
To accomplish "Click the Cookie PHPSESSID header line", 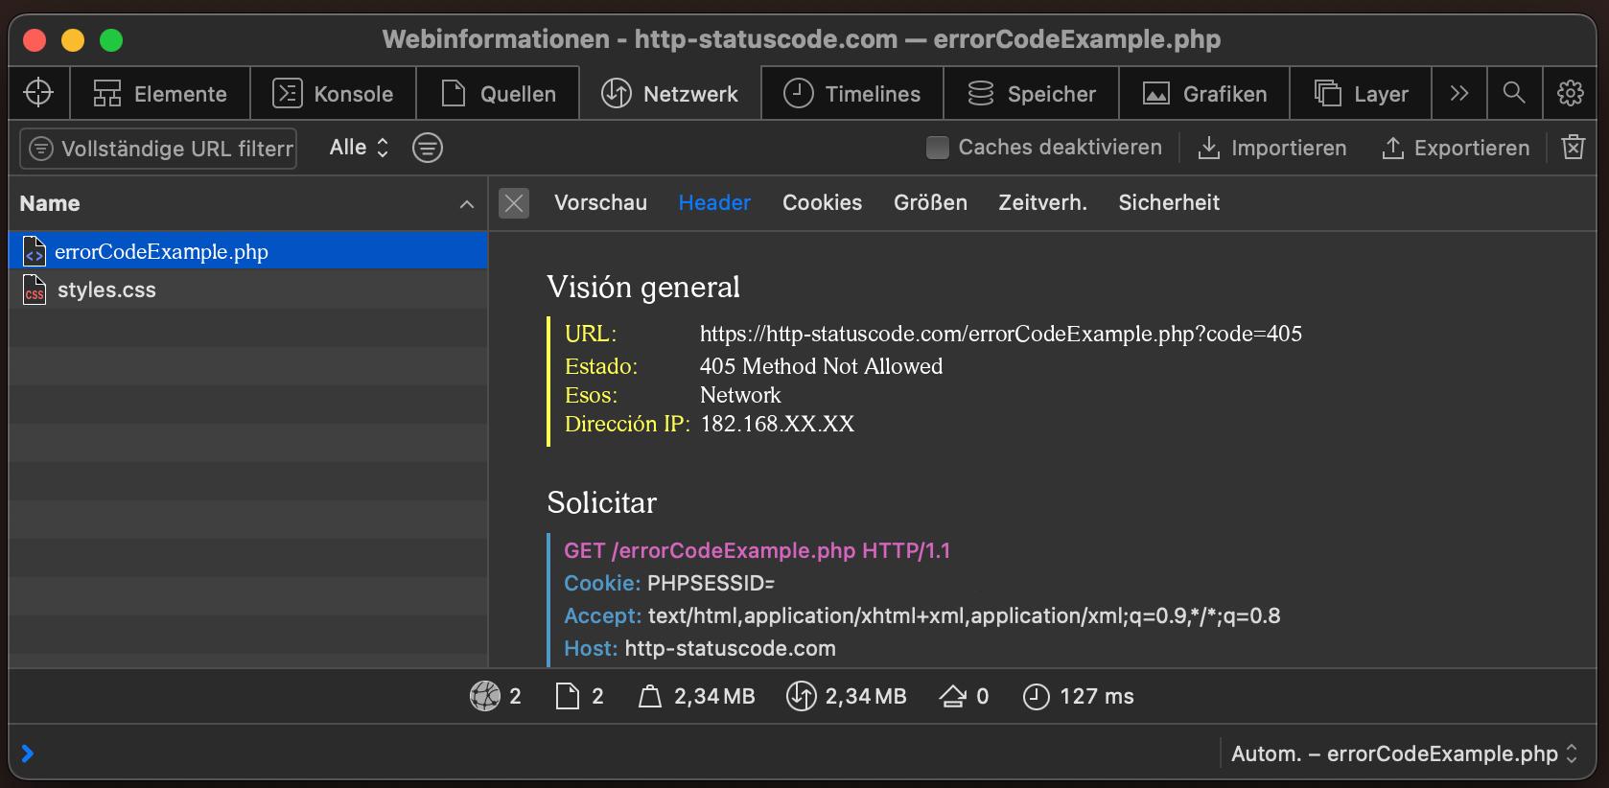I will point(669,583).
